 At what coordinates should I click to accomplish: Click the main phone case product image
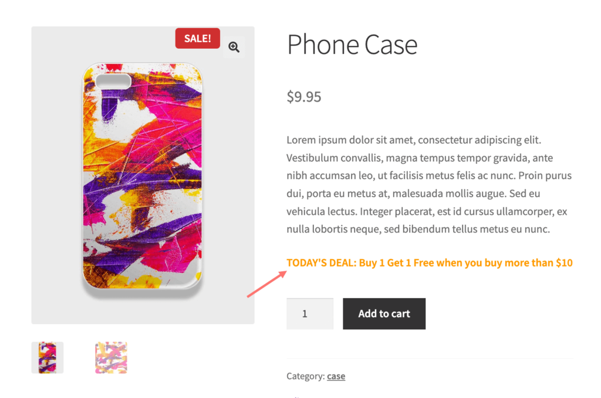click(143, 176)
